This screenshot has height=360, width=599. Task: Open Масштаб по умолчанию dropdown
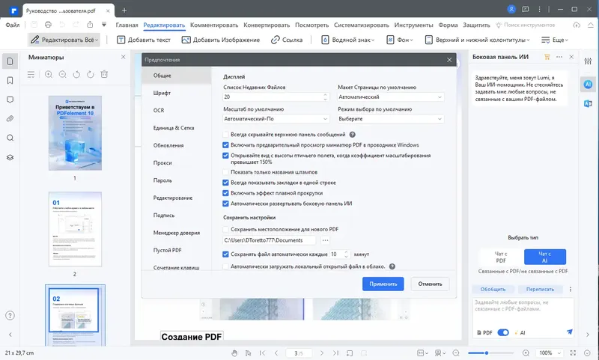[276, 119]
